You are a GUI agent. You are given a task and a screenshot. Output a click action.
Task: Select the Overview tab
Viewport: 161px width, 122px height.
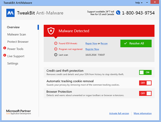(13, 27)
